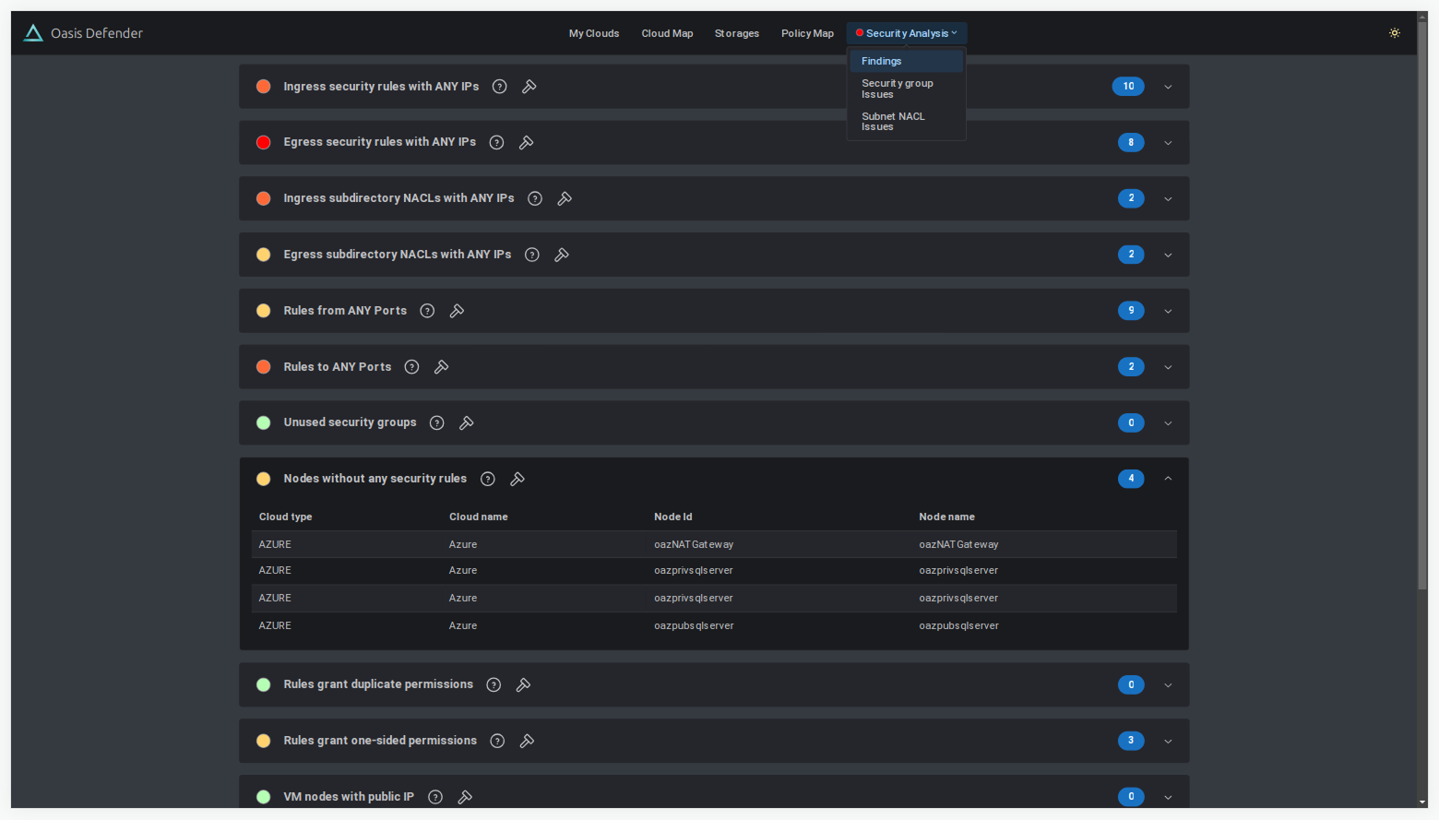Image resolution: width=1439 pixels, height=820 pixels.
Task: Pin the Rules to ANY Ports finding
Action: [x=442, y=367]
